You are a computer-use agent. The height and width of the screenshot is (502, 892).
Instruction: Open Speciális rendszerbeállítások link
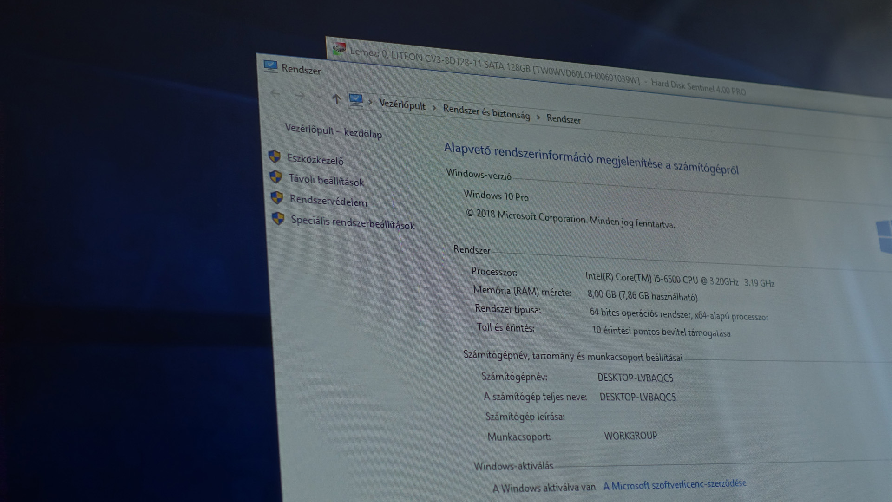coord(352,222)
